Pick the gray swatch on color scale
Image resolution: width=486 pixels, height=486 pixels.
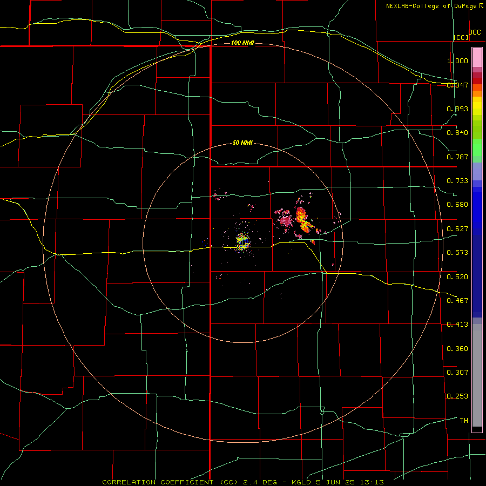pyautogui.click(x=477, y=378)
